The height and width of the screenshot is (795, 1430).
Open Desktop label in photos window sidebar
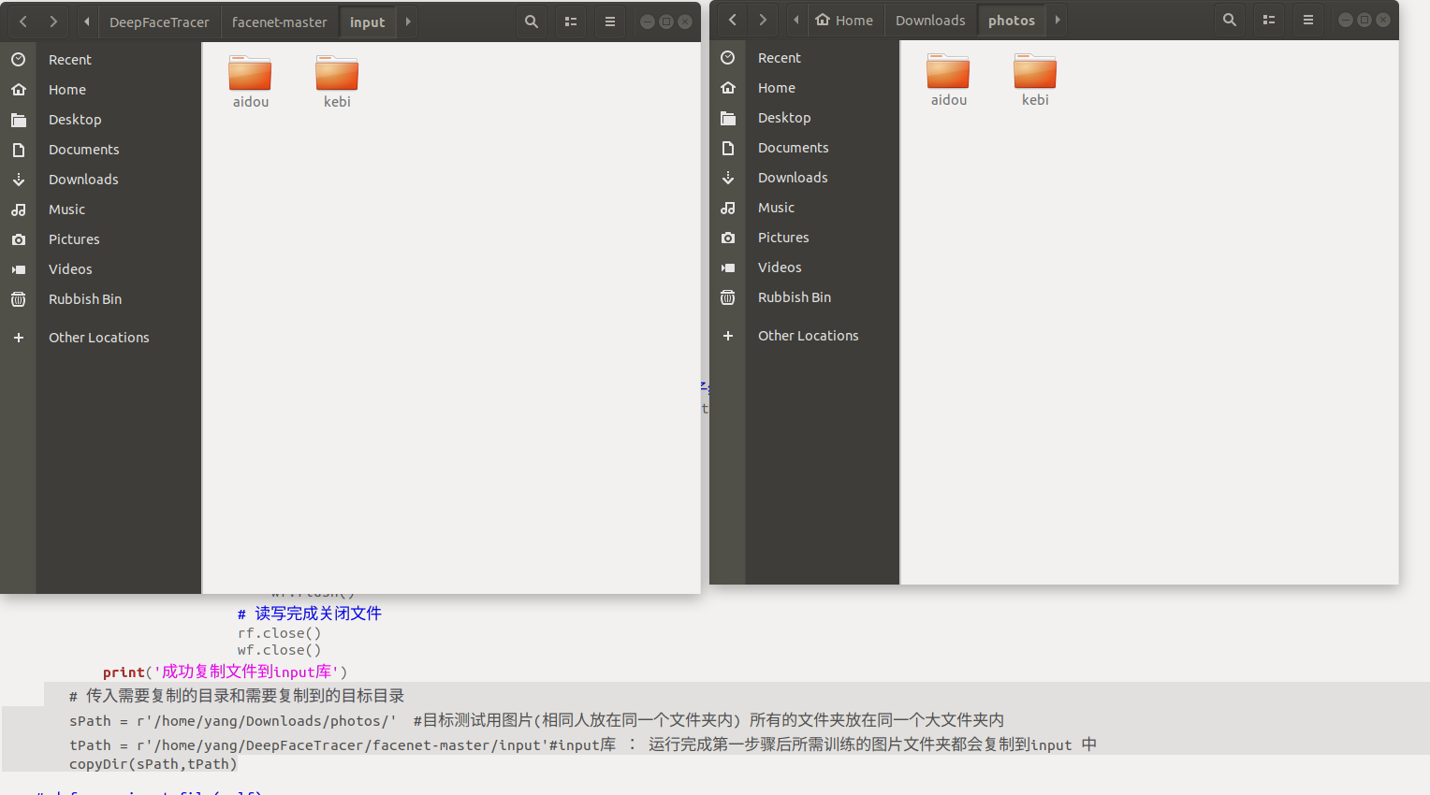click(784, 118)
